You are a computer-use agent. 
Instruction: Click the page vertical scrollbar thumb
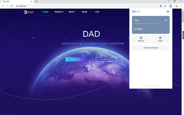pyautogui.click(x=183, y=16)
